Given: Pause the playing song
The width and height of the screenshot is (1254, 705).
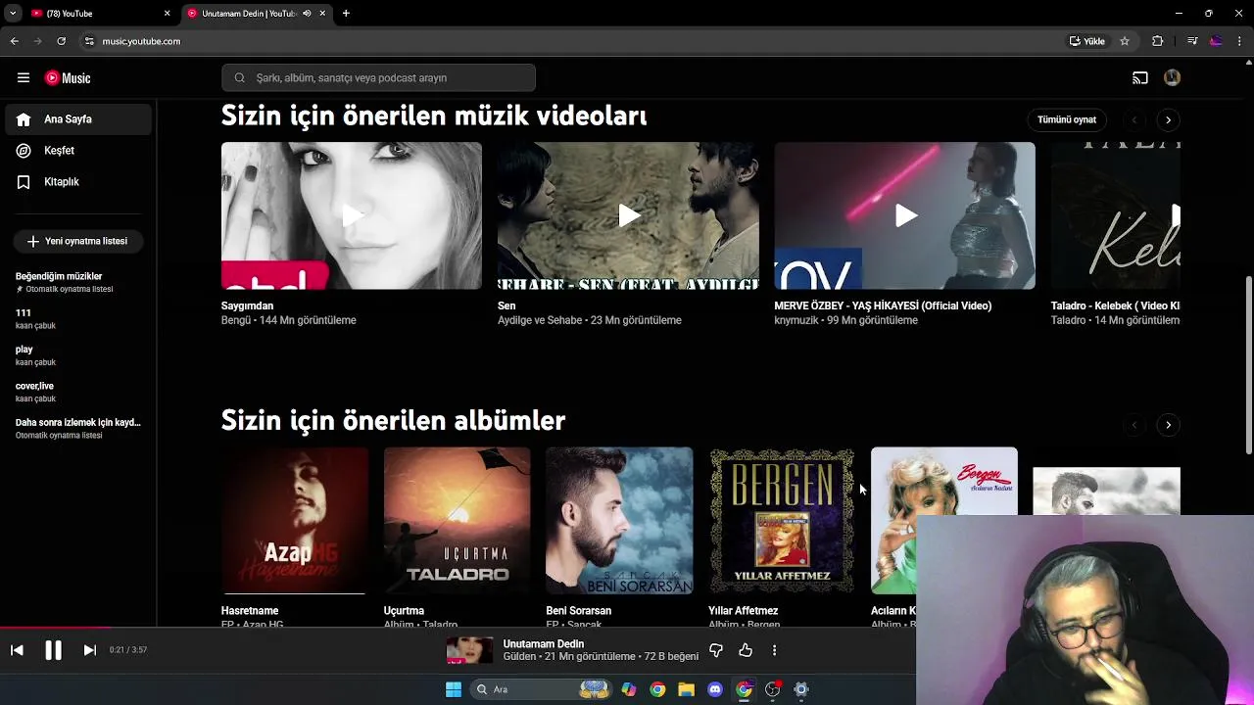Looking at the screenshot, I should (53, 650).
